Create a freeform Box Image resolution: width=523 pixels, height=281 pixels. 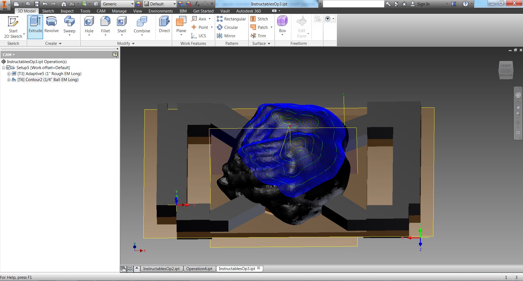(282, 26)
